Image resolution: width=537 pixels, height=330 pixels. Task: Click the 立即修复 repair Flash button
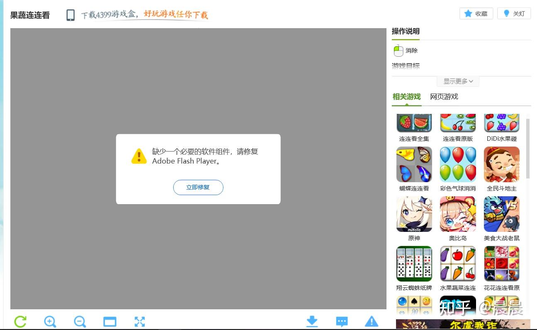click(x=198, y=187)
